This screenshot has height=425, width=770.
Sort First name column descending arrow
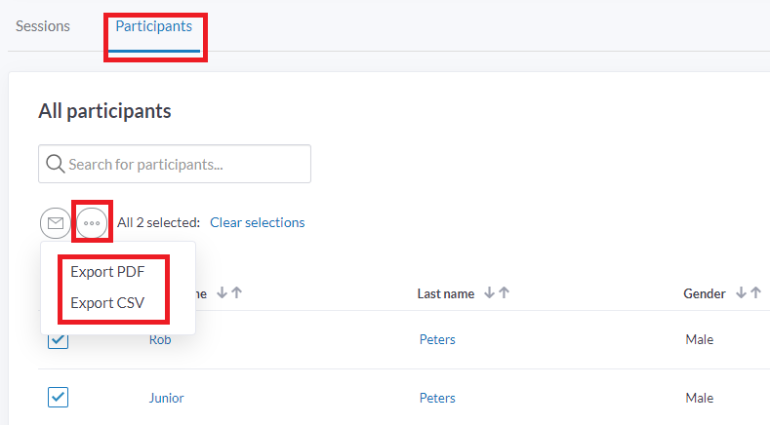(x=221, y=293)
